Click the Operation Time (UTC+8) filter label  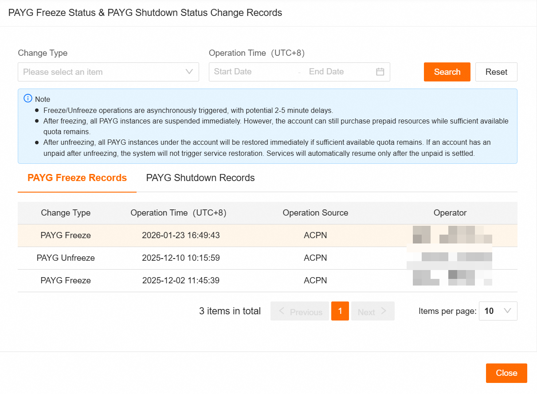point(257,53)
